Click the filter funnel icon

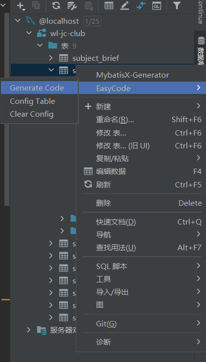click(176, 5)
